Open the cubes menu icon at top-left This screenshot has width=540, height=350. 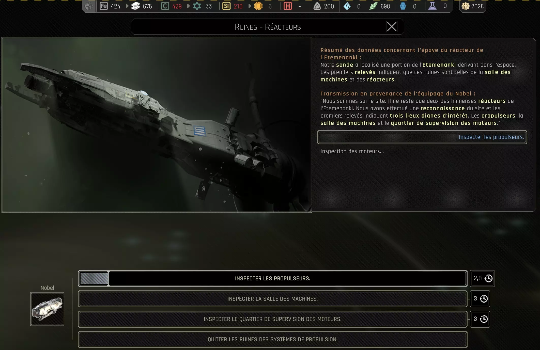coord(89,6)
